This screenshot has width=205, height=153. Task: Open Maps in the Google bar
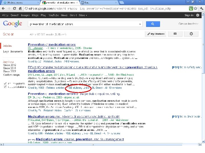35,15
